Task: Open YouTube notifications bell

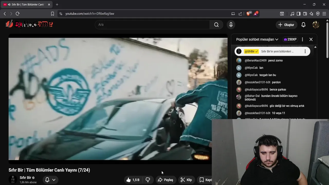Action: coord(303,25)
